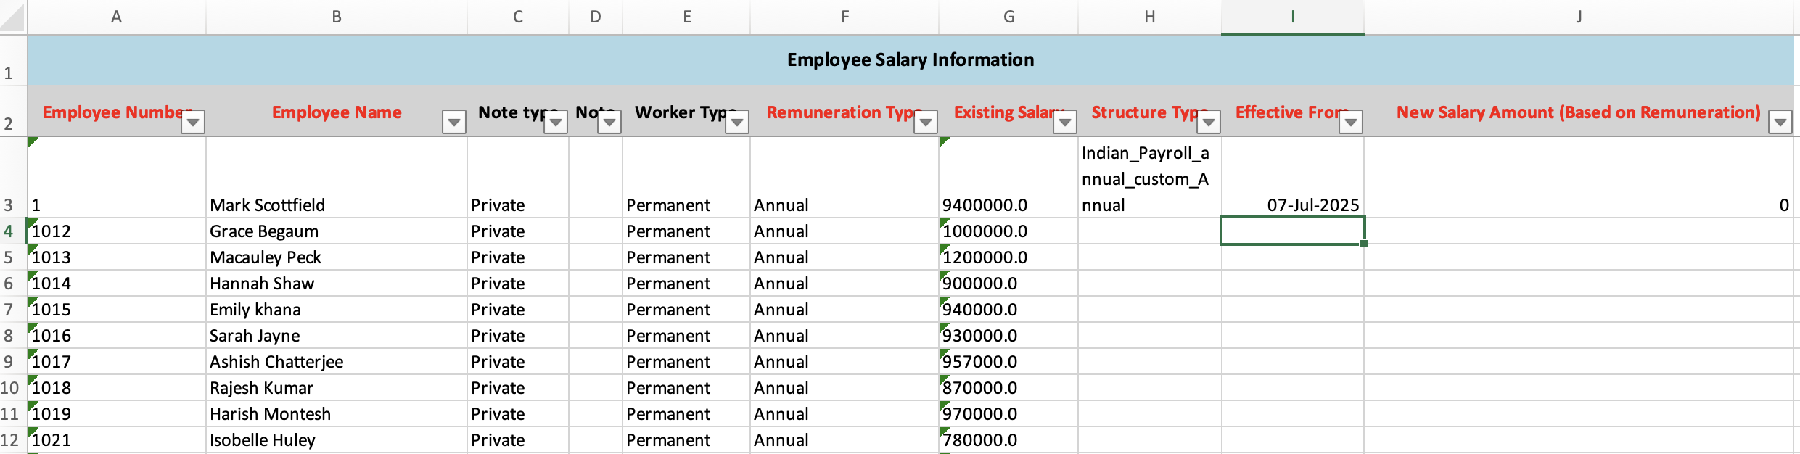Screen dimensions: 1800x454
Task: Click the Indian_Payroll structure type cell
Action: click(x=1149, y=178)
